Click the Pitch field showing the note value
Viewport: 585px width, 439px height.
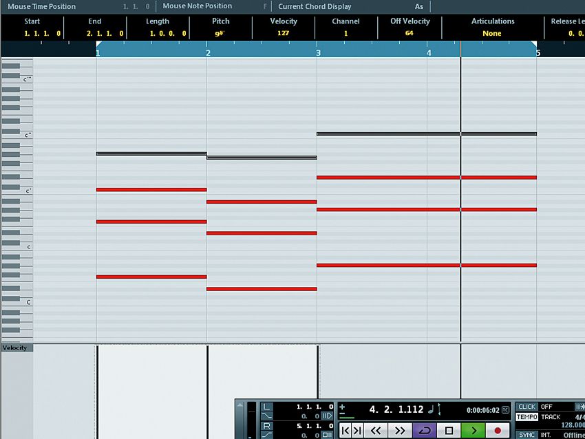[x=221, y=31]
